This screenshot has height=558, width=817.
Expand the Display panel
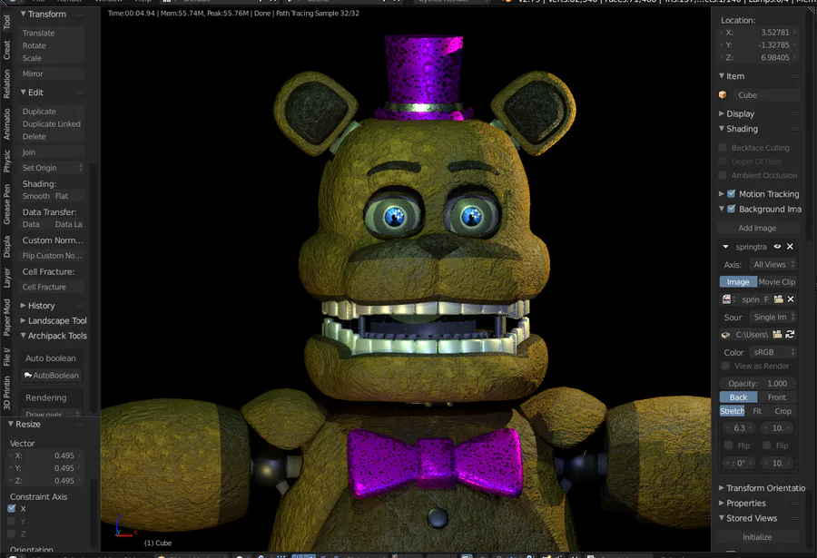point(721,113)
